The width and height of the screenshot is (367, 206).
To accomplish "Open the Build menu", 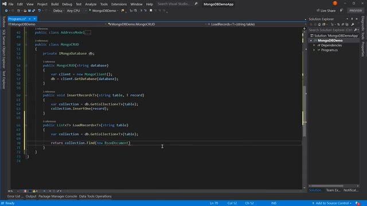I will pyautogui.click(x=55, y=4).
